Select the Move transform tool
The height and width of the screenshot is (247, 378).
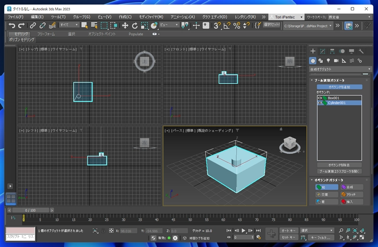(x=125, y=26)
